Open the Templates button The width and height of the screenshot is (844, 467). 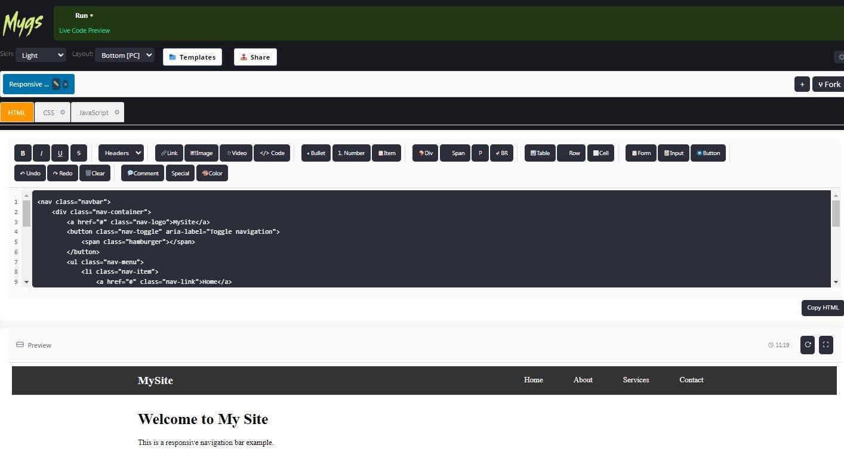click(192, 57)
